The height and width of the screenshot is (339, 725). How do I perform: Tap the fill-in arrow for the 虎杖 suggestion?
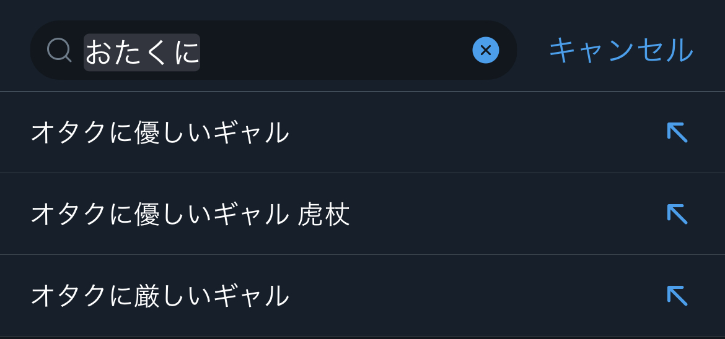point(677,214)
